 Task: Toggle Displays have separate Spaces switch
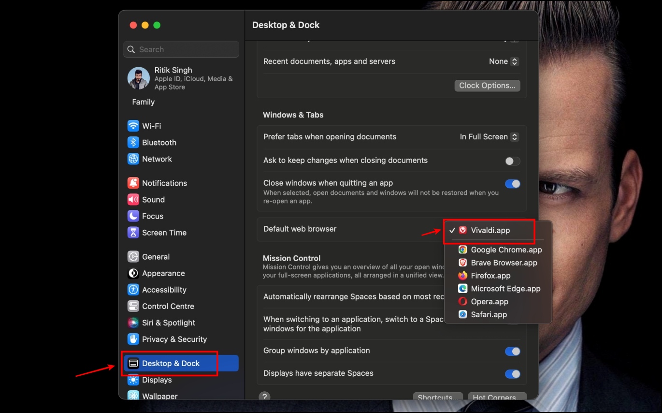tap(513, 374)
